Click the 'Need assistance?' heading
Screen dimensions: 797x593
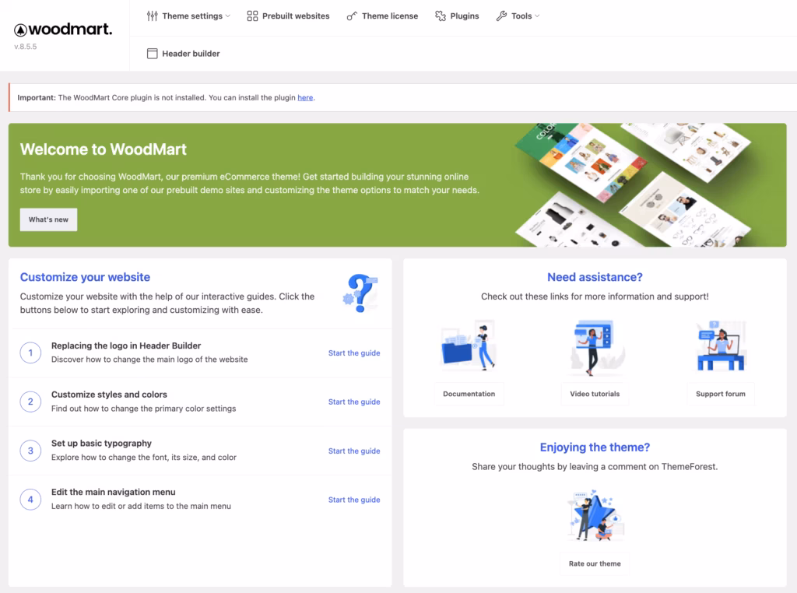coord(595,277)
